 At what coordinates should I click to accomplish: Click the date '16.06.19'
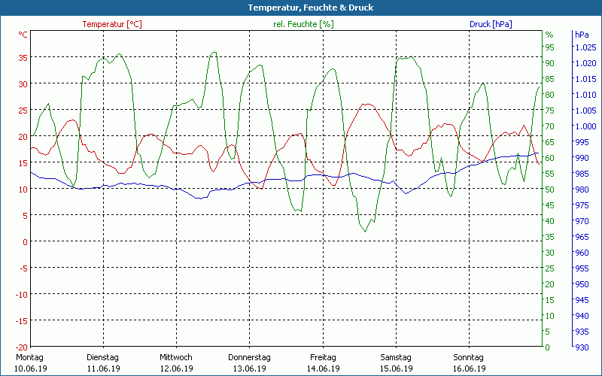point(469,368)
